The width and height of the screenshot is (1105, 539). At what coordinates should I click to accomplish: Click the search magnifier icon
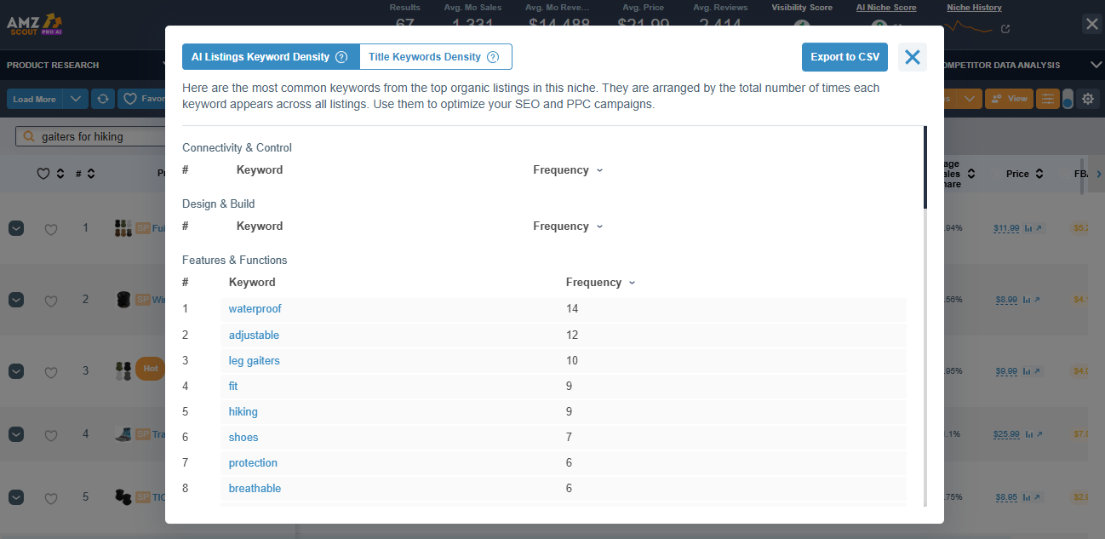(x=29, y=136)
